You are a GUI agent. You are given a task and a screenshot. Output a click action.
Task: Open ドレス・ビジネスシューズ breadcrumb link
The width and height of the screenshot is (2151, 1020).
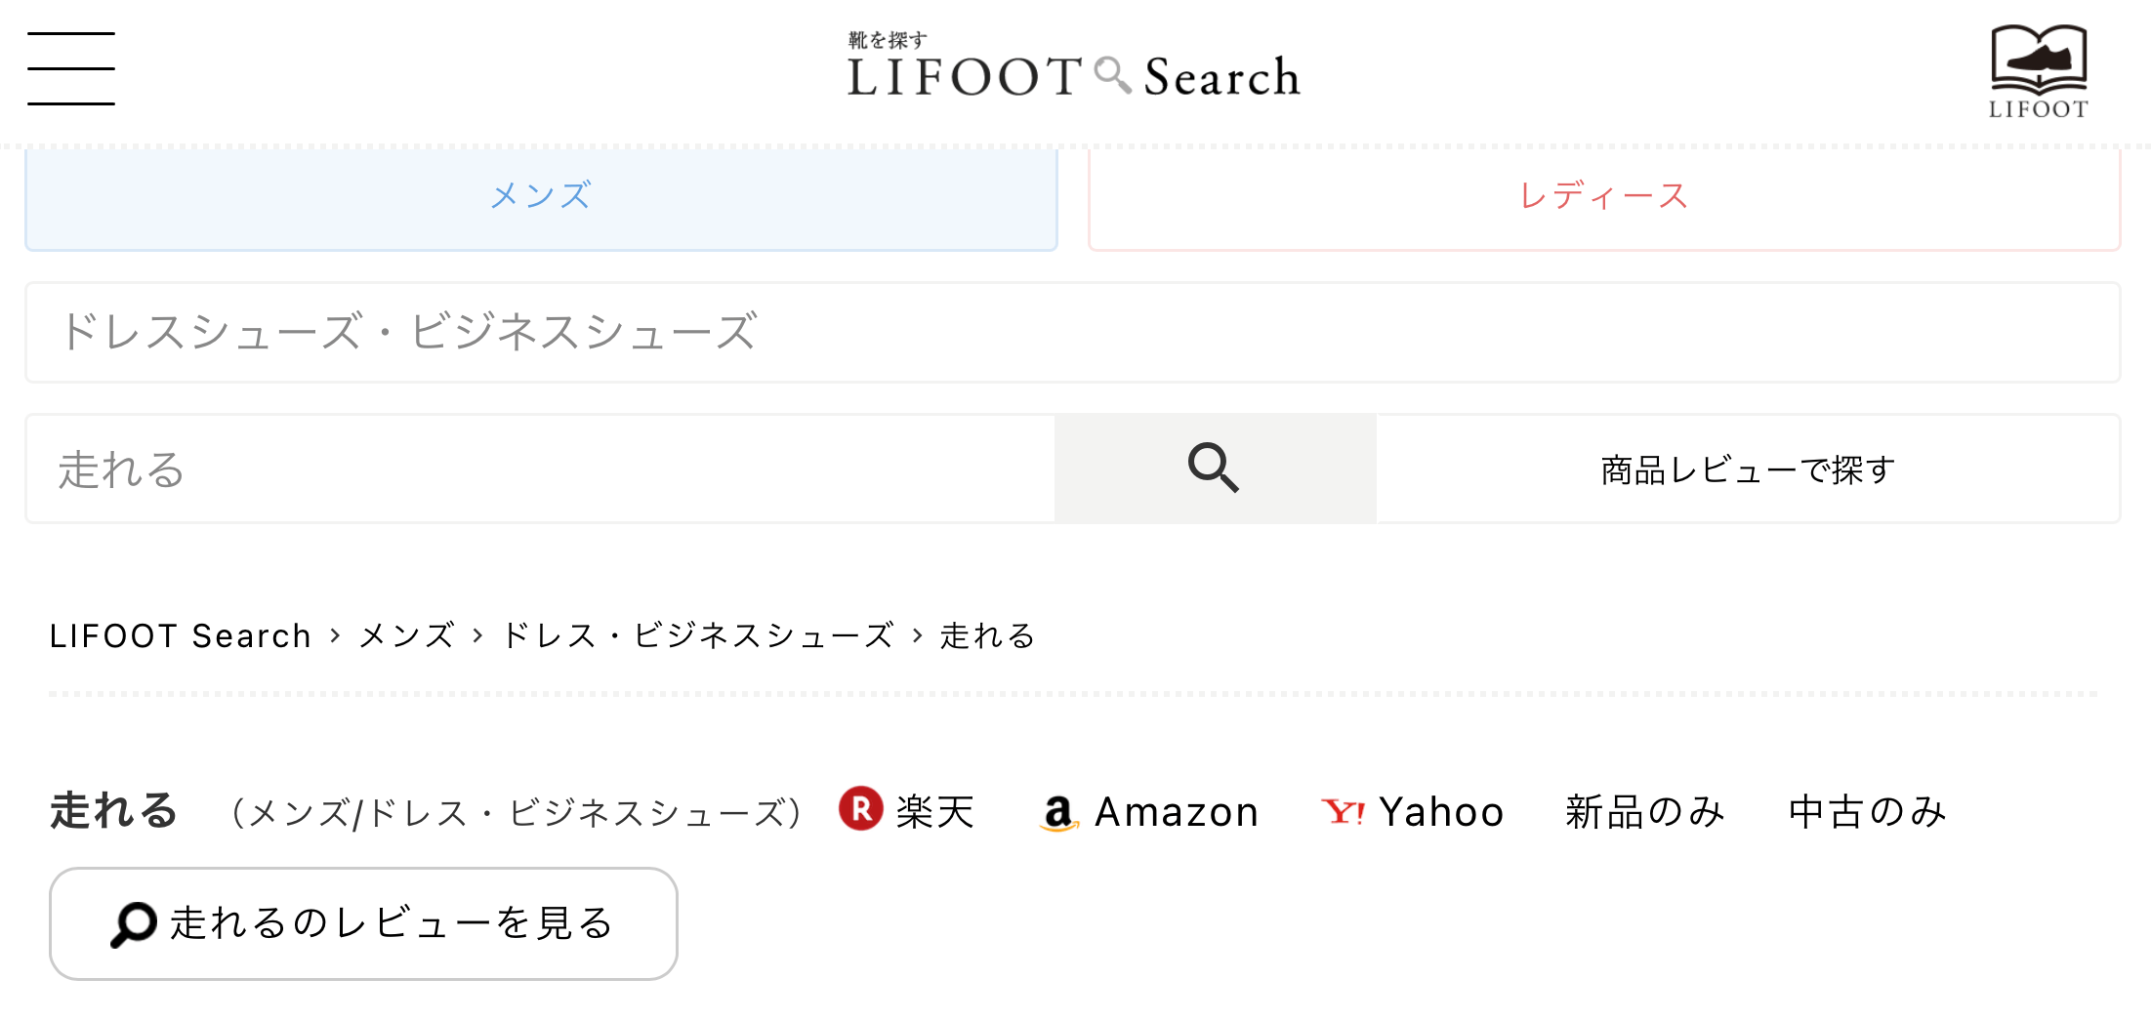(x=697, y=636)
